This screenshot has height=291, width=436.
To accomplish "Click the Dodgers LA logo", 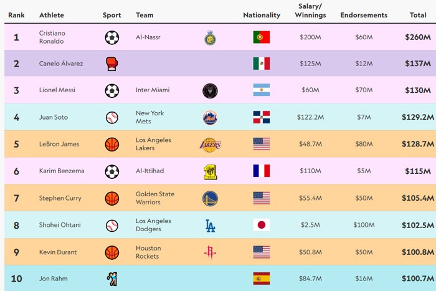I will (x=210, y=226).
